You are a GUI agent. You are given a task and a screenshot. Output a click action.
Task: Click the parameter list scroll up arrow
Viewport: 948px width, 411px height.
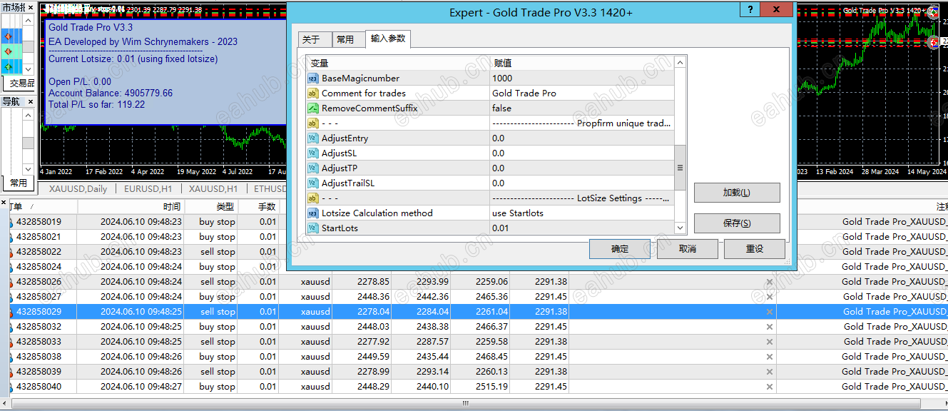[680, 63]
